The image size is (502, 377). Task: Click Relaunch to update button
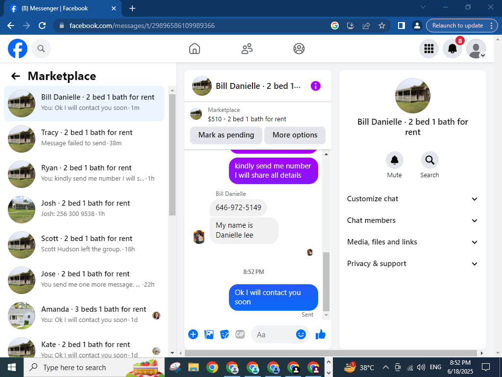462,26
